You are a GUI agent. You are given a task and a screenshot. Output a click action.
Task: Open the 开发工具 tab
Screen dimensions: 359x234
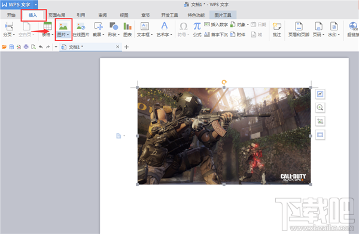coord(169,15)
